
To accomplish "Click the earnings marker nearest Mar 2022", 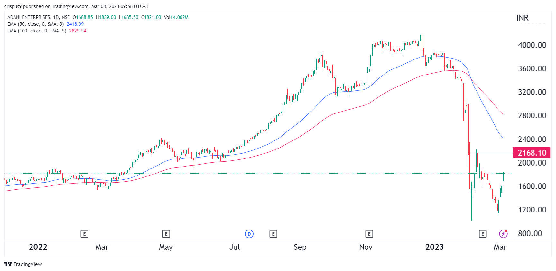I will point(84,234).
